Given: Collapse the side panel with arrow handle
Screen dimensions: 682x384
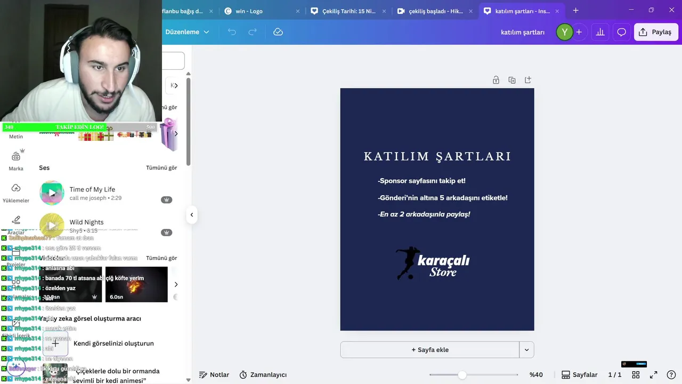Looking at the screenshot, I should 192,215.
